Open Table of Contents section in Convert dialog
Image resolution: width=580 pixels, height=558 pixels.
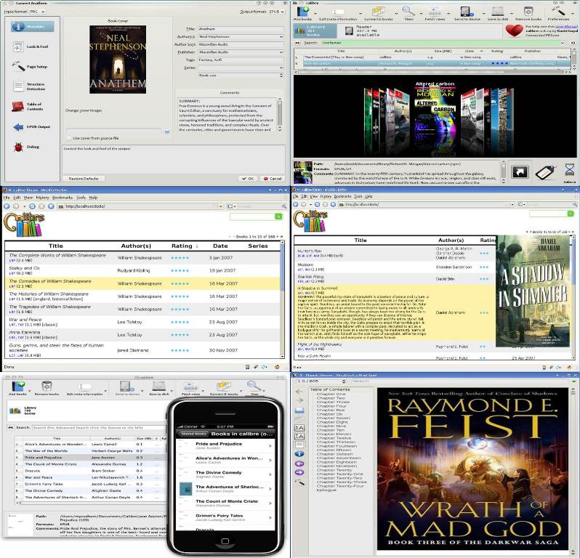click(28, 107)
